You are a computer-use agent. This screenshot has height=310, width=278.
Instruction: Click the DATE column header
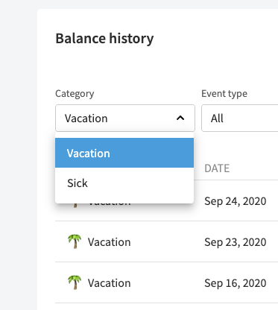tap(217, 168)
